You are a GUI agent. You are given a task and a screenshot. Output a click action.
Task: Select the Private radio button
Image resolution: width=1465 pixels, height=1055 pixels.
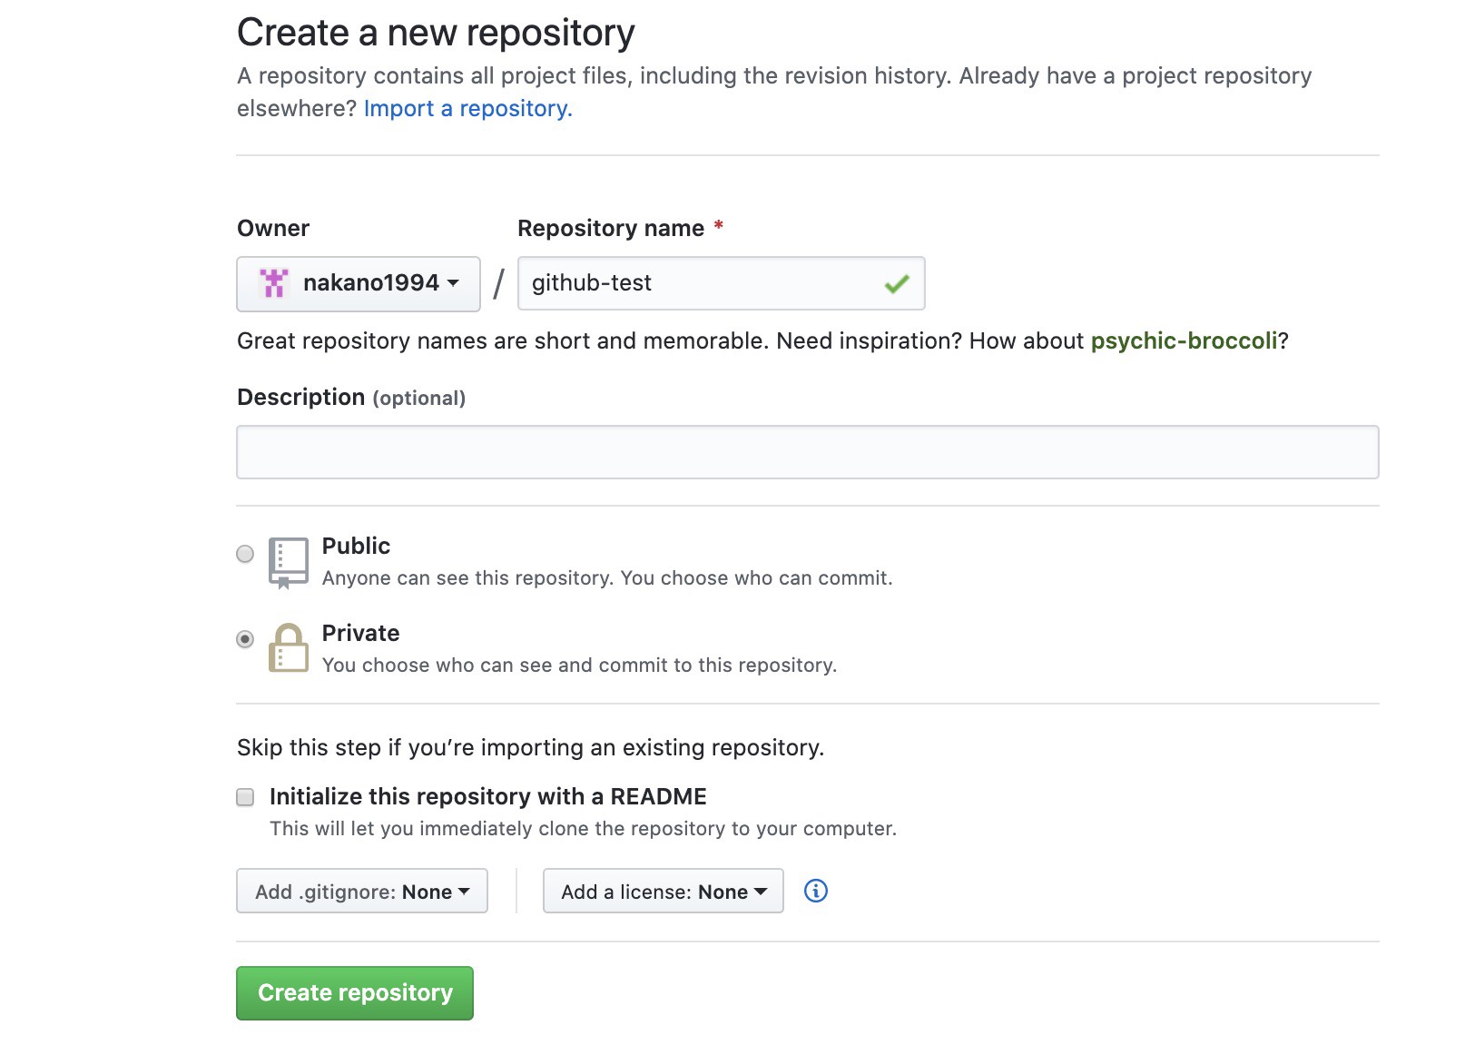(245, 639)
